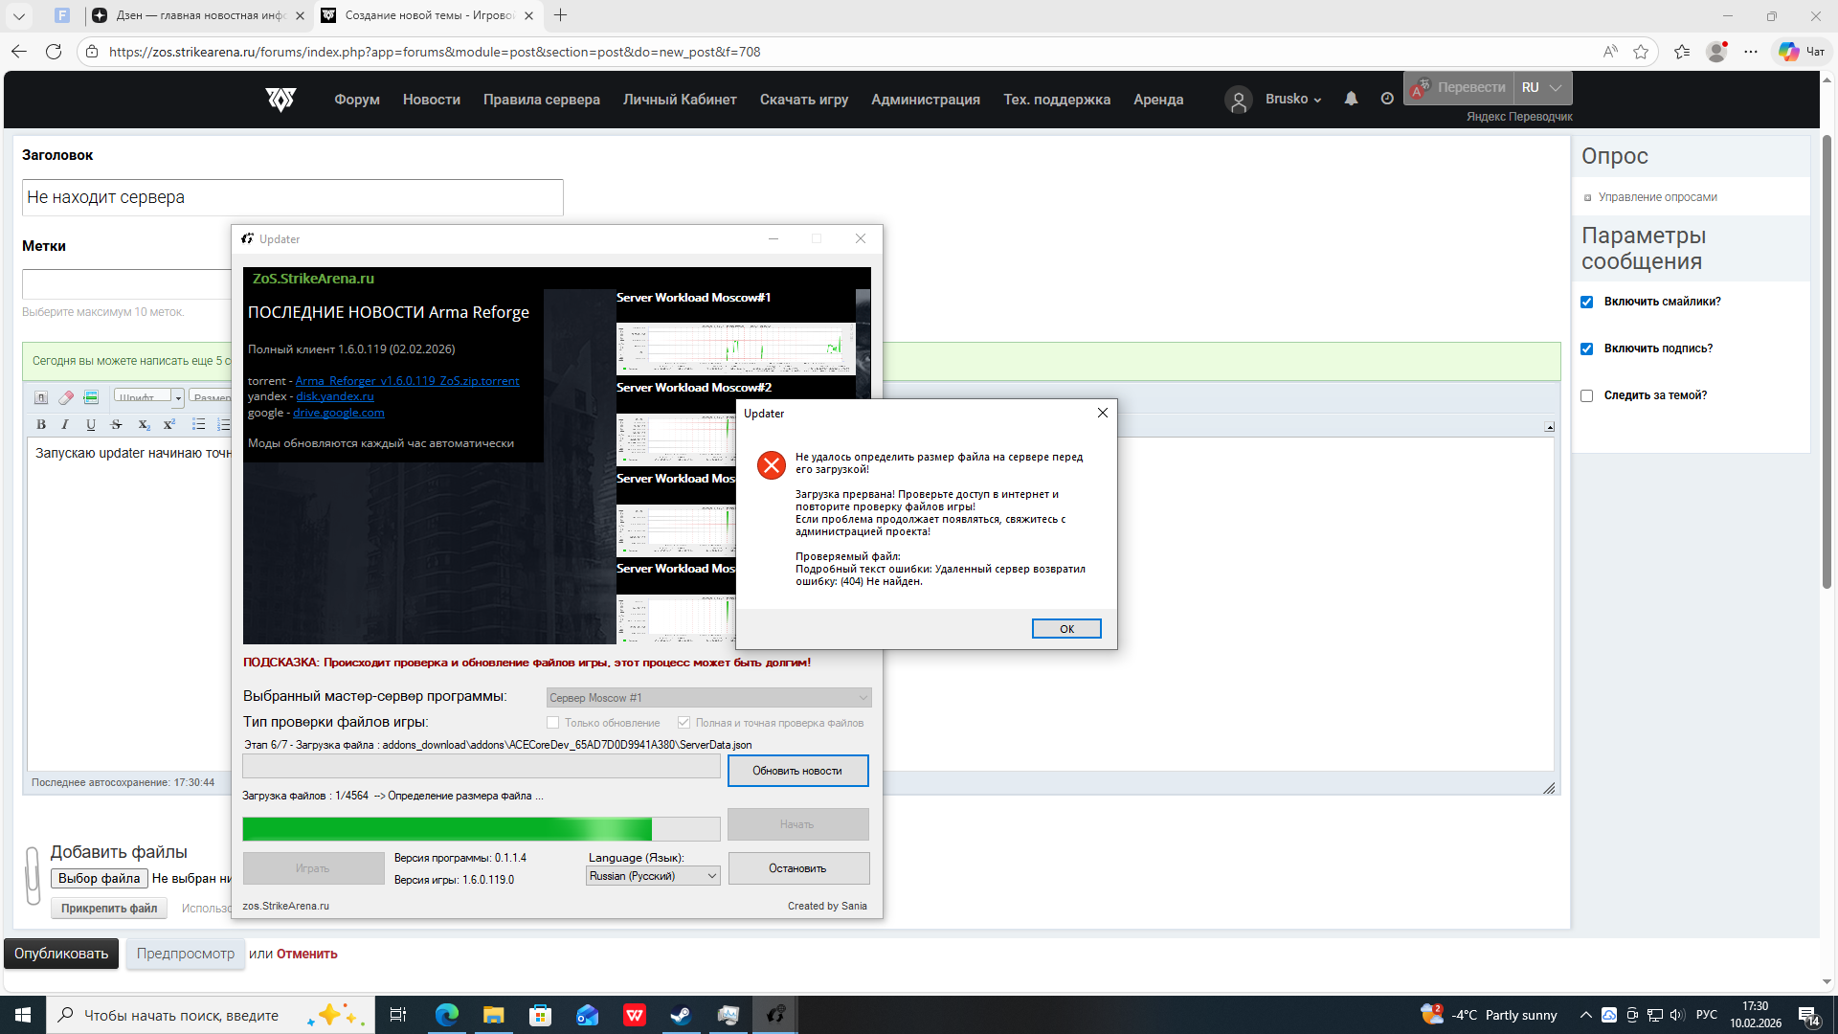Screen dimensions: 1838x1034
Task: Click the eraser remove-formatting icon
Action: 66,397
